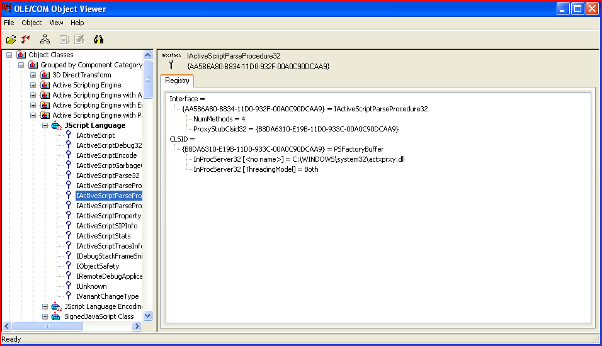Click the 3D DirectTransform folder icon
This screenshot has width=602, height=346.
pyautogui.click(x=45, y=75)
